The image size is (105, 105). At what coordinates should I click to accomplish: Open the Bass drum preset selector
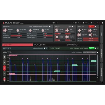(56, 23)
